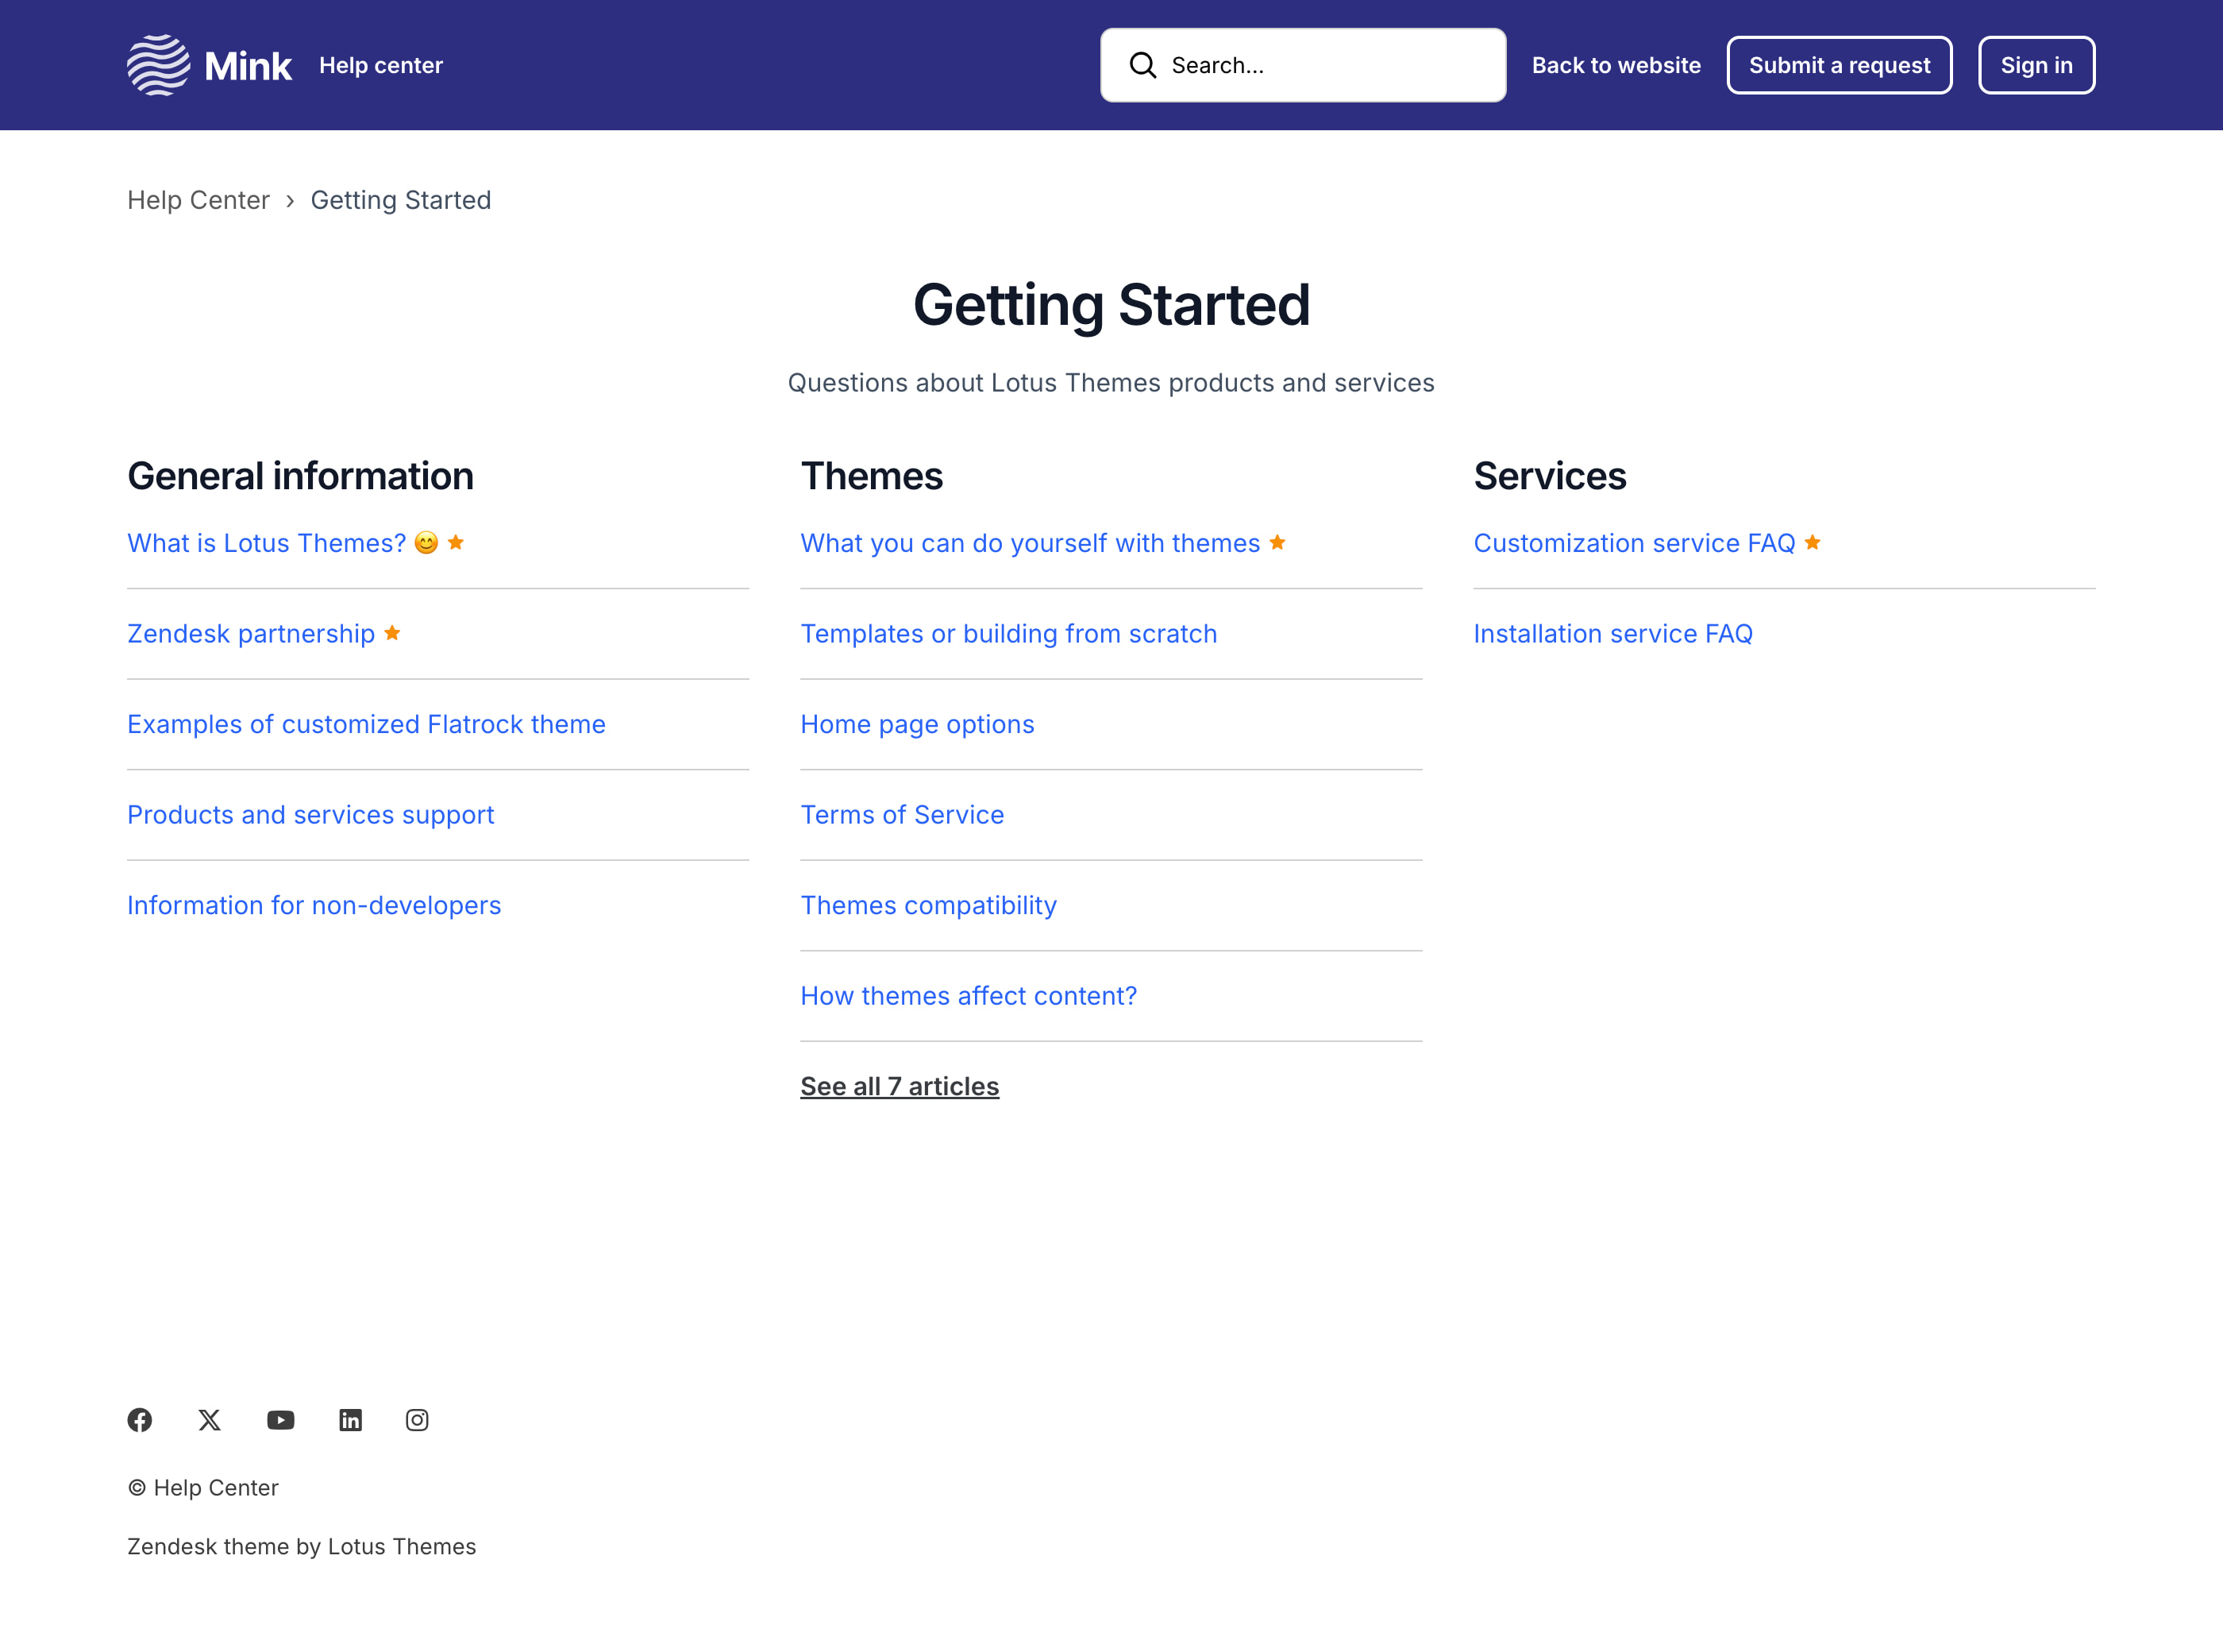This screenshot has height=1652, width=2223.
Task: Click the search magnifier icon
Action: tap(1142, 65)
